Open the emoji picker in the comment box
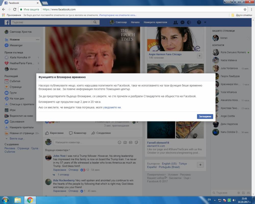Screen dimensions: 255x204 pos(119,142)
